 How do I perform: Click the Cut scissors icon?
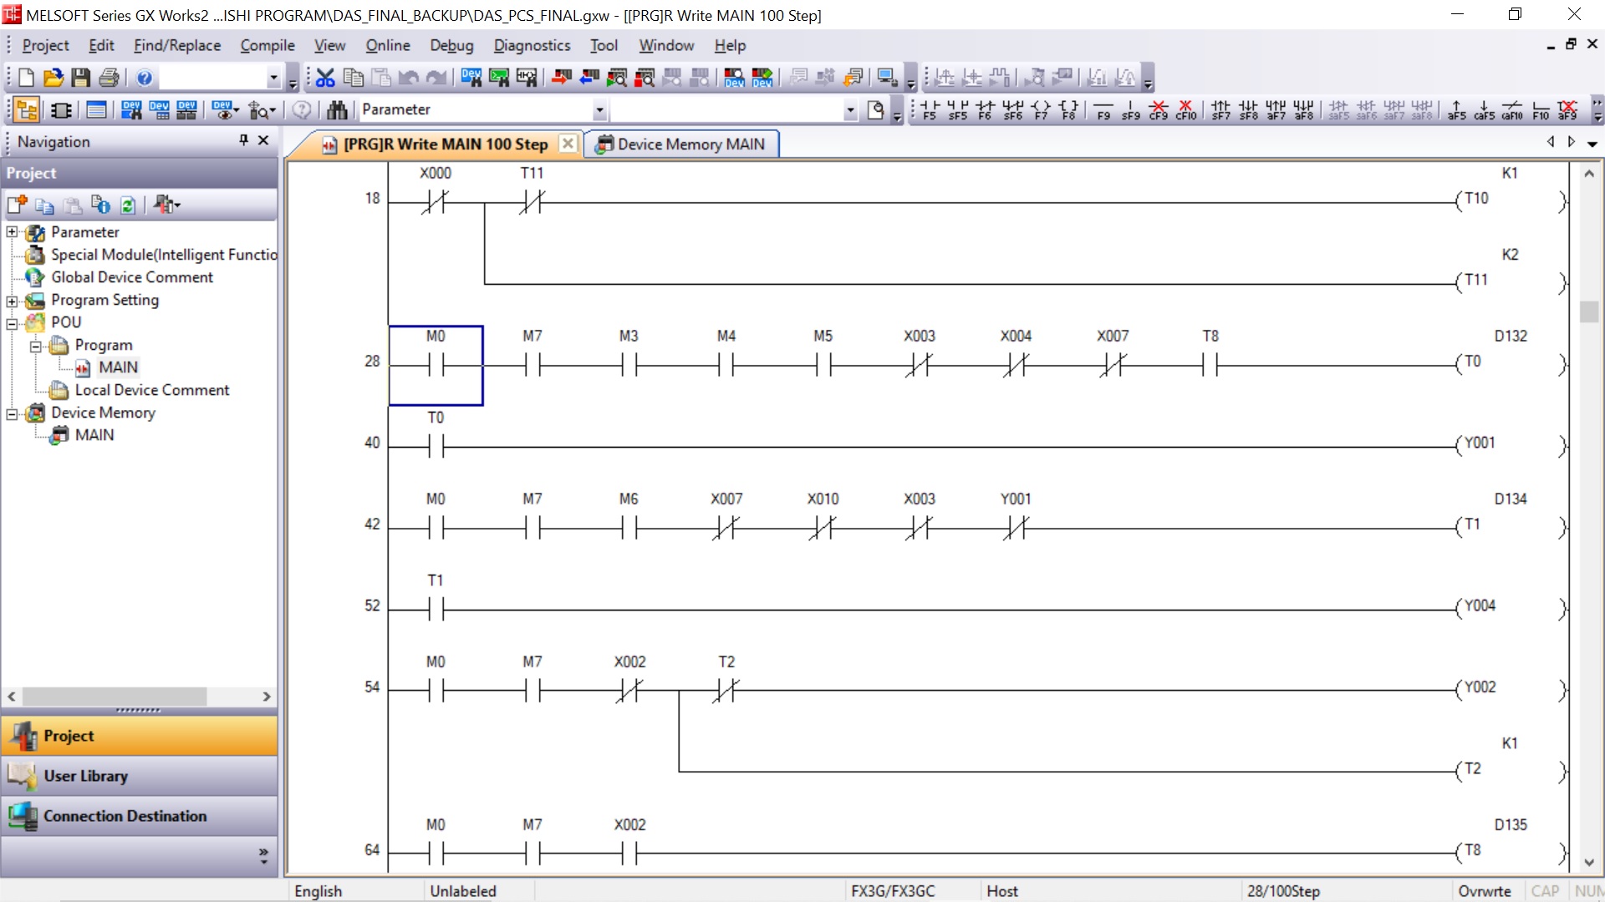click(325, 78)
